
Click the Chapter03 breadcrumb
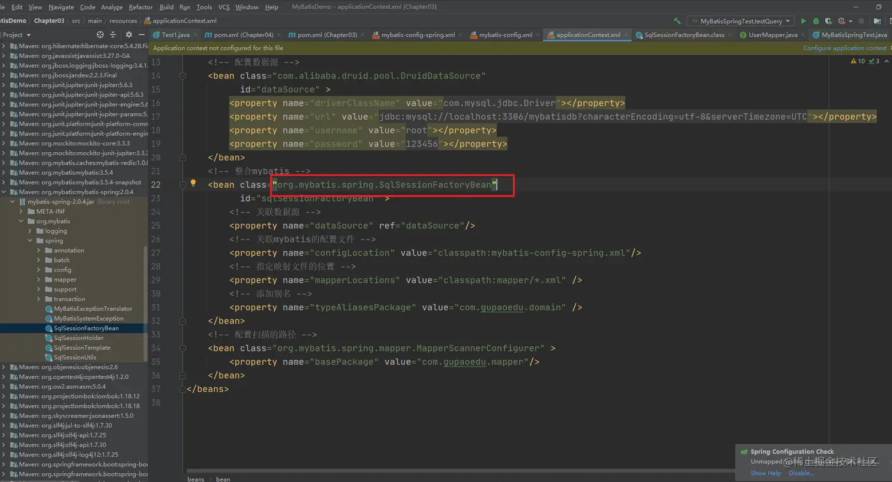49,21
